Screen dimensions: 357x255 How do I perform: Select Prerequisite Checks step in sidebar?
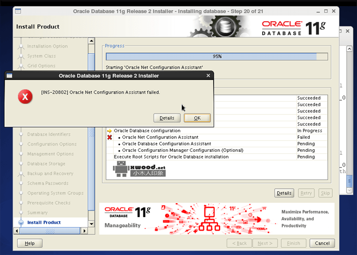coord(48,203)
